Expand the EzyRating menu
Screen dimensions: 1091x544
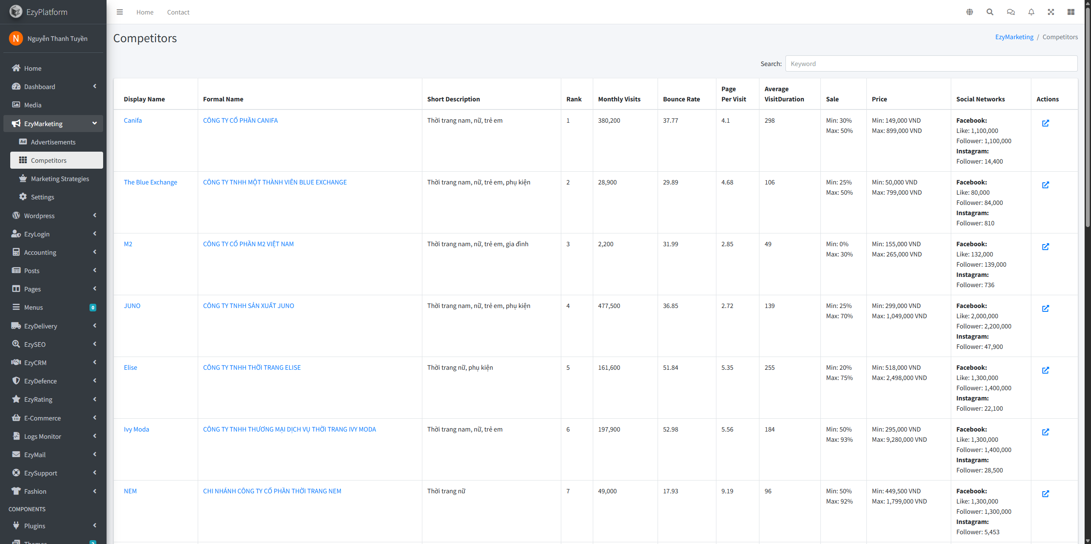[53, 399]
